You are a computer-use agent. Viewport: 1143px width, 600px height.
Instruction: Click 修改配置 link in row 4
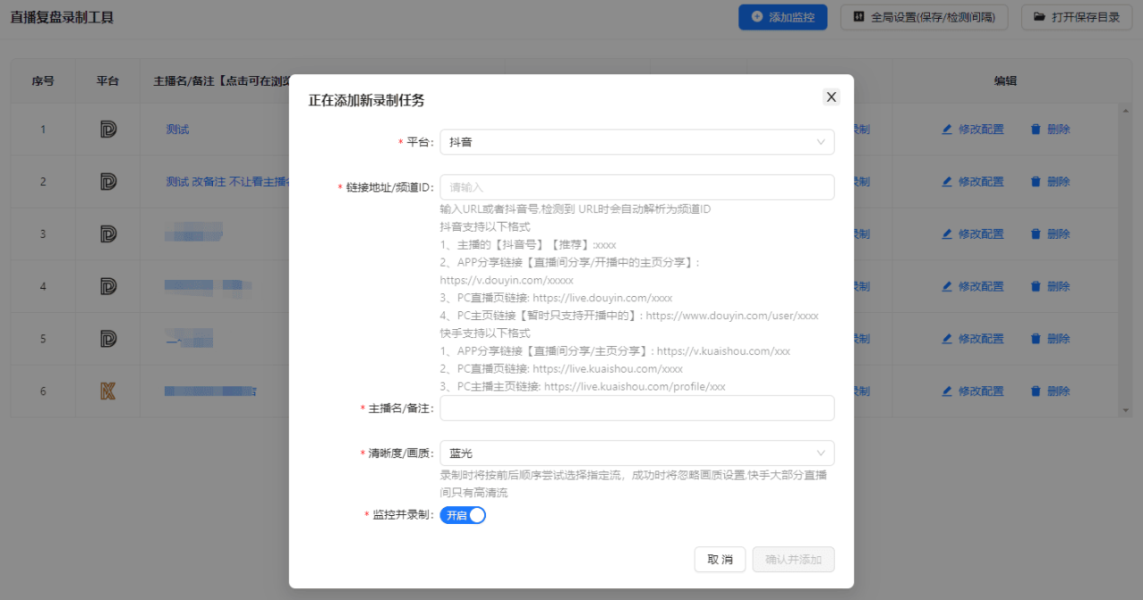[979, 286]
